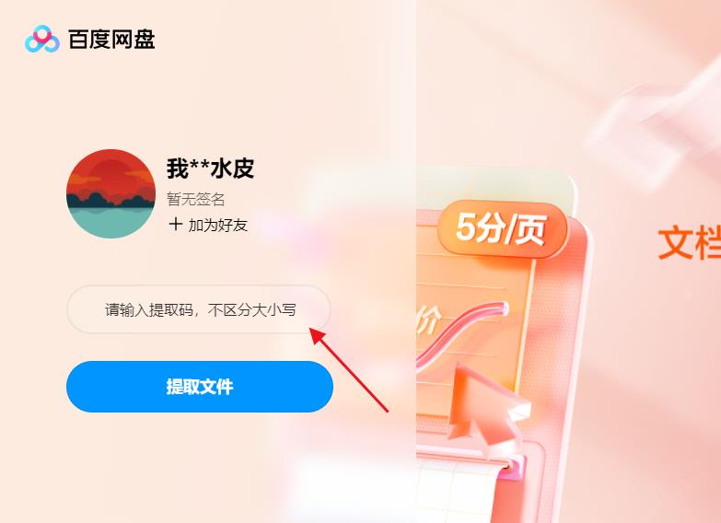
Task: Add the sharer via 加为好友 link
Action: point(218,225)
